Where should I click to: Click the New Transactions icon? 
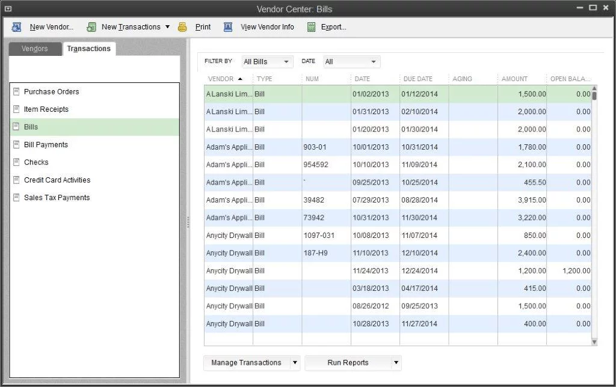coord(91,26)
